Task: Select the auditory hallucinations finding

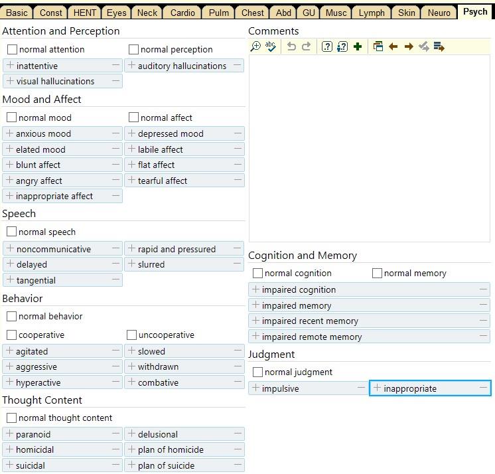Action: tap(182, 66)
